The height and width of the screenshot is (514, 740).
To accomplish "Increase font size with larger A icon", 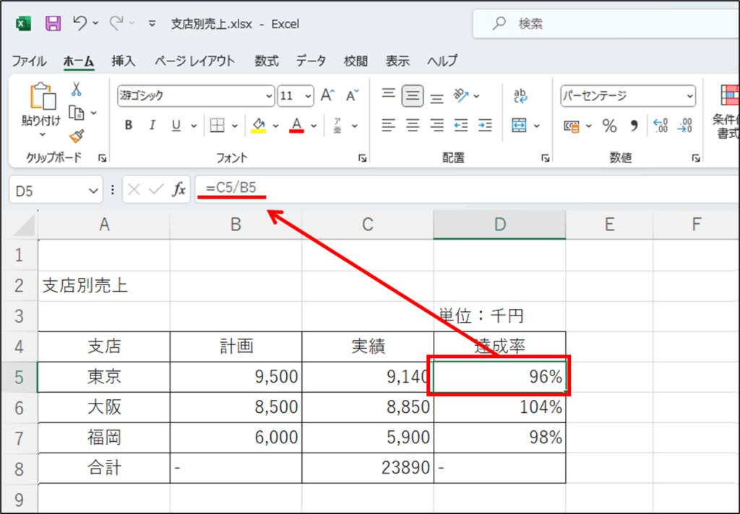I will [x=327, y=95].
